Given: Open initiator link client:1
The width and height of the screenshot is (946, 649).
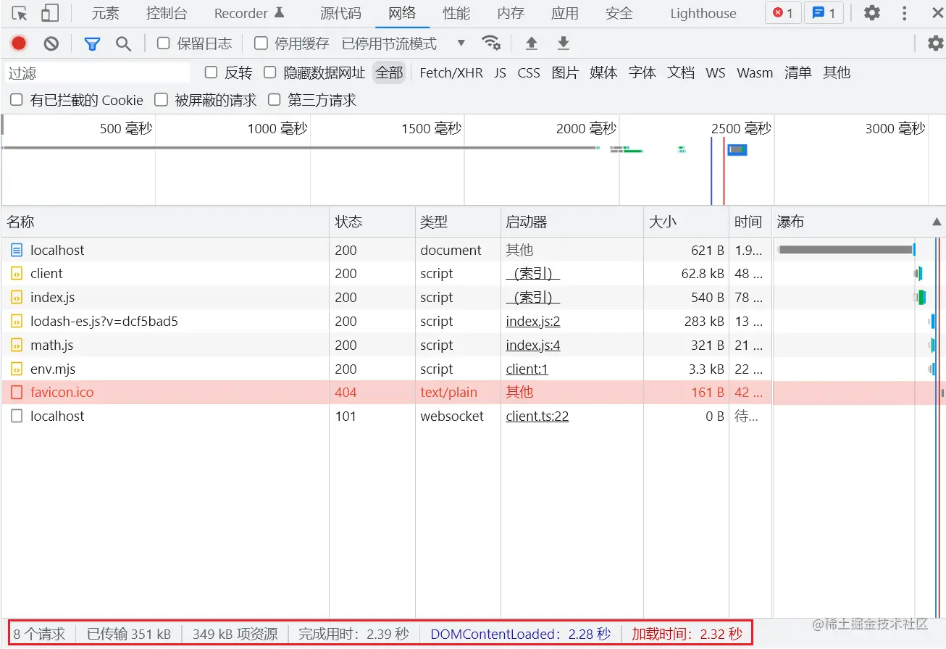Looking at the screenshot, I should pos(527,369).
